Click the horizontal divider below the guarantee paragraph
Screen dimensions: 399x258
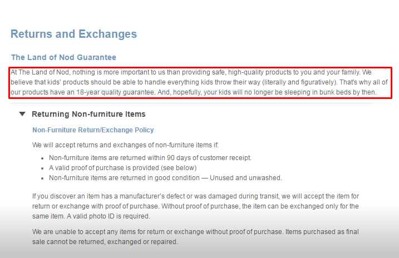[191, 103]
